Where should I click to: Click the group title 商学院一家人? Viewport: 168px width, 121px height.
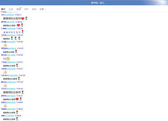tap(98, 3)
